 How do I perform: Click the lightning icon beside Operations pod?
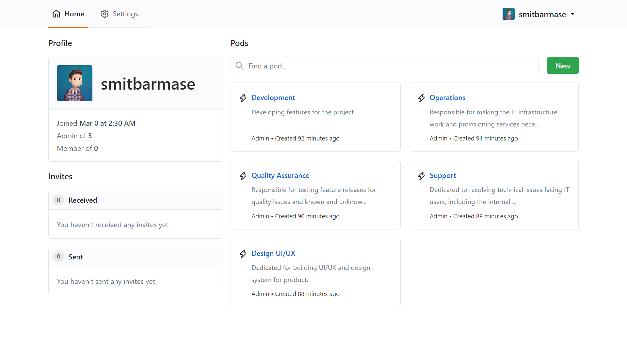click(x=421, y=98)
